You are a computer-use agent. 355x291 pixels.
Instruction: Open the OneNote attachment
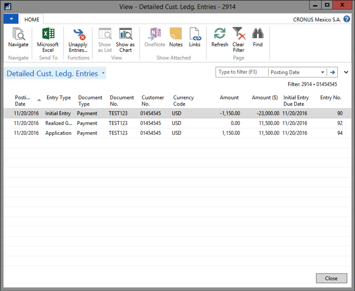click(x=155, y=38)
